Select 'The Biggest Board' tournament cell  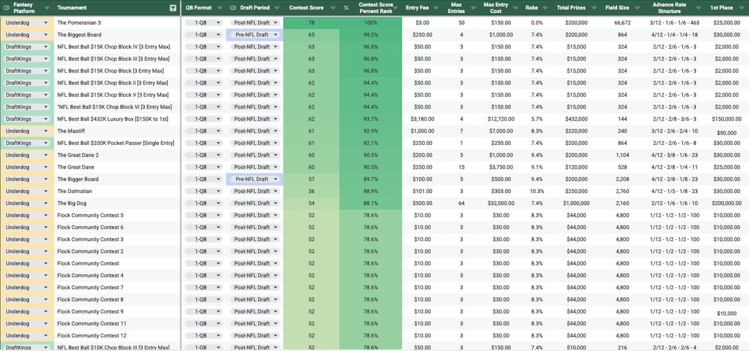[117, 34]
